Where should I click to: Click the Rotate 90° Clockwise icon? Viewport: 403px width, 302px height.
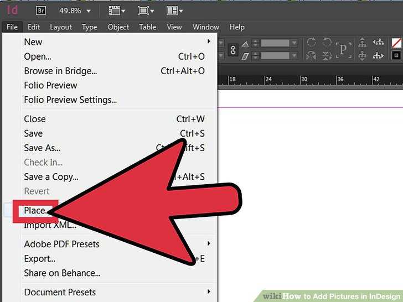311,42
